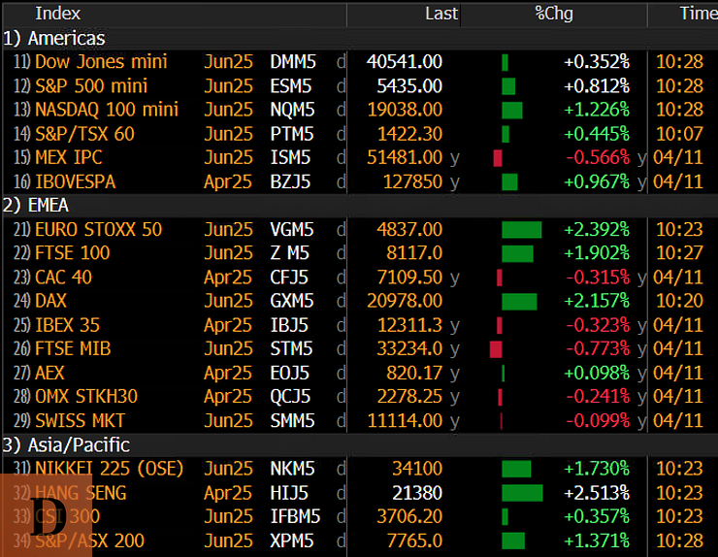Select last price 34100

(x=417, y=469)
